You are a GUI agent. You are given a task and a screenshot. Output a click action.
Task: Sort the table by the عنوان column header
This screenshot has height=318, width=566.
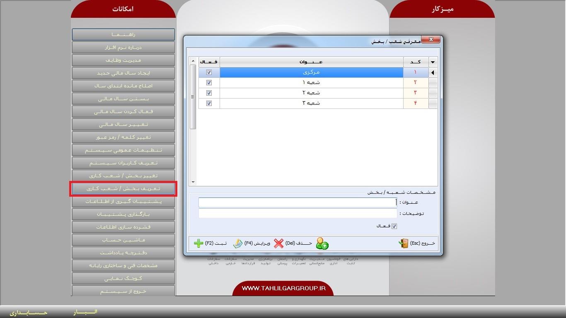(311, 62)
